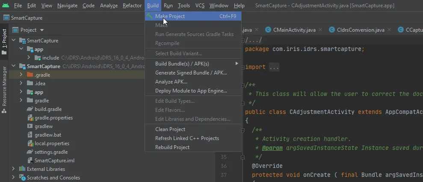The width and height of the screenshot is (423, 182).
Task: Click the local.properties file icon
Action: 30,143
